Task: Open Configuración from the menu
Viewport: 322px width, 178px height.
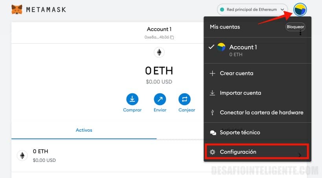Action: [x=257, y=152]
